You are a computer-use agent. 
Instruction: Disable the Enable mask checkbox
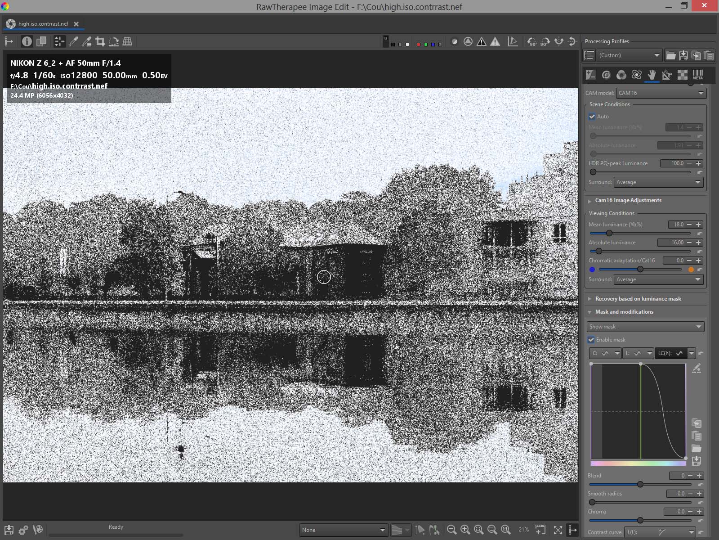pos(591,340)
